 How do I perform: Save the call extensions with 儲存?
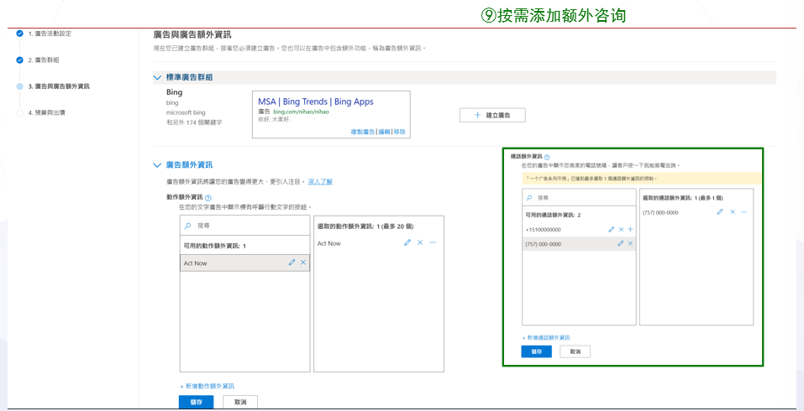536,351
